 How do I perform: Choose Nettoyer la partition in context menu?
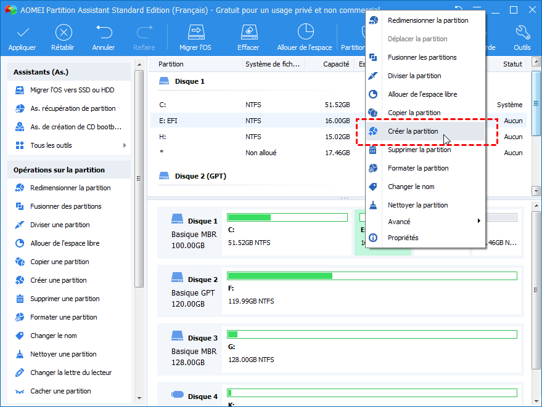coord(426,205)
